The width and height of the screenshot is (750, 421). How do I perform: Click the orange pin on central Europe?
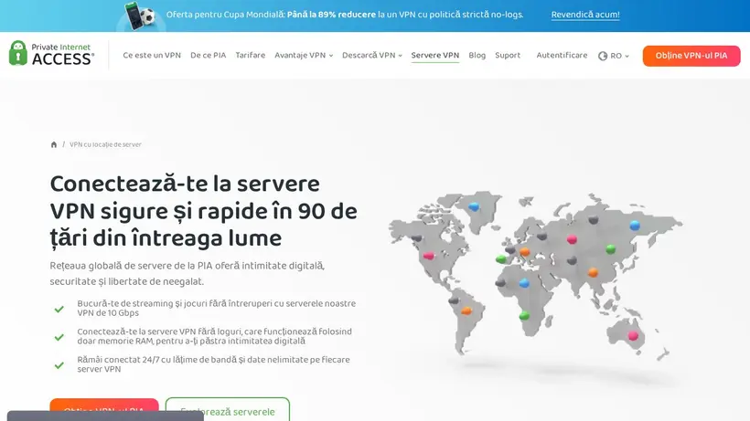coord(525,251)
